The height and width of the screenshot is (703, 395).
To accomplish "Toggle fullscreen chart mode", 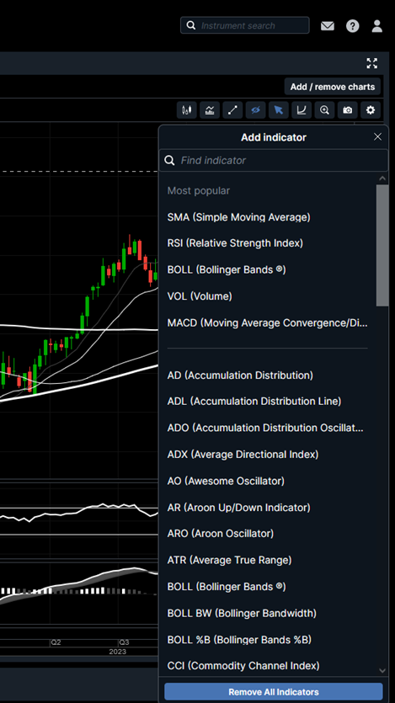I will coord(371,63).
